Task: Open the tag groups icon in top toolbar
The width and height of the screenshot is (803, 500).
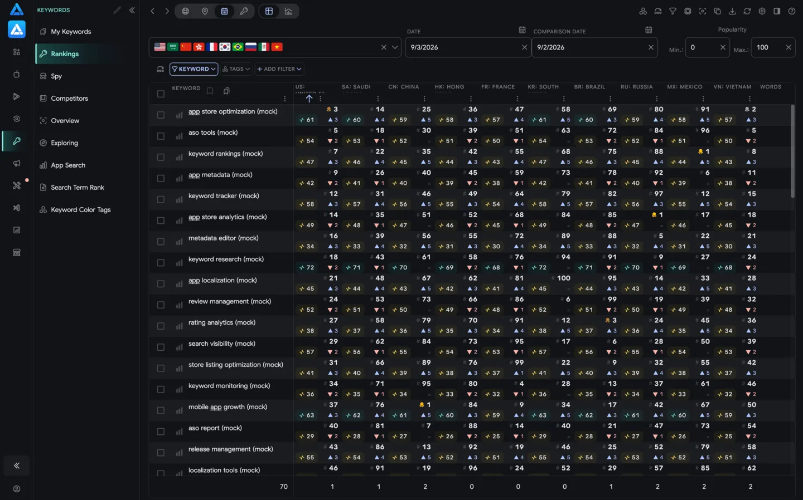Action: pyautogui.click(x=643, y=11)
